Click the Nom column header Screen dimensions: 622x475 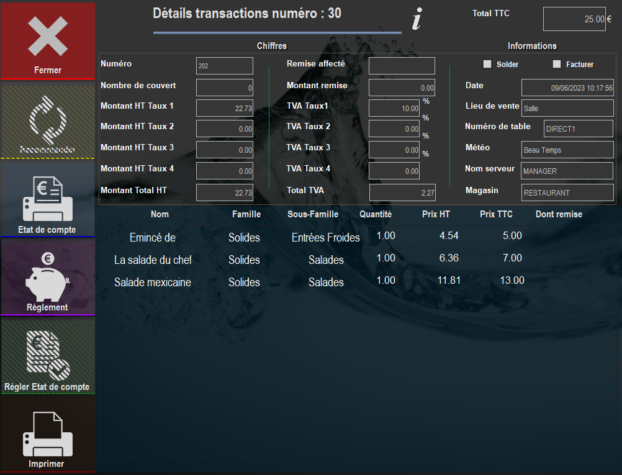click(x=160, y=214)
